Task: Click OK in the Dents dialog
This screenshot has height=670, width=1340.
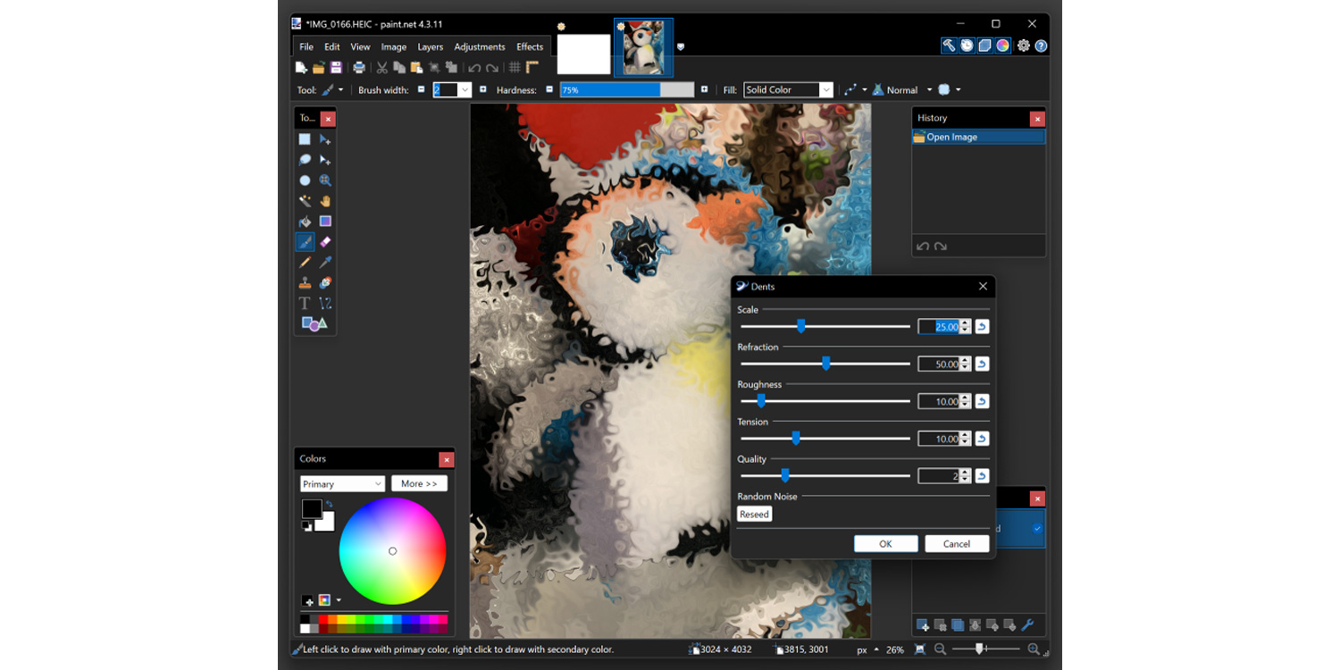Action: coord(885,544)
